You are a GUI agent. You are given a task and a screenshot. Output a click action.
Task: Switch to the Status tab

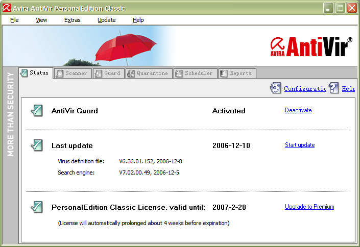(x=36, y=73)
